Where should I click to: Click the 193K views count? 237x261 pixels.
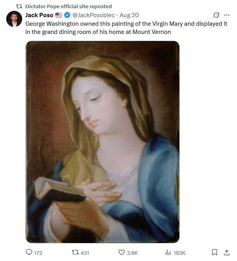click(x=179, y=253)
